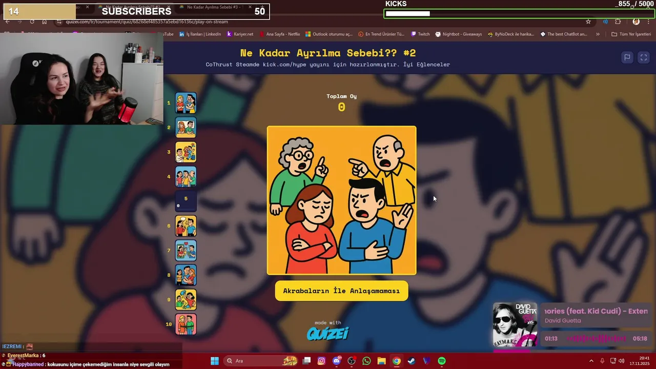Viewport: 656px width, 369px height.
Task: Open the Ana Sayfa - Netflix bookmark
Action: [x=280, y=34]
